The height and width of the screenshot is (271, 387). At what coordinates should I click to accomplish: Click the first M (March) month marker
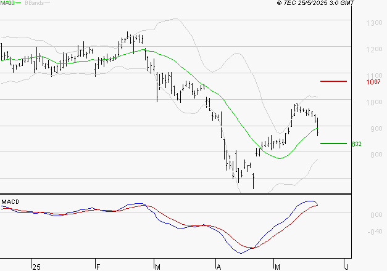(x=157, y=267)
